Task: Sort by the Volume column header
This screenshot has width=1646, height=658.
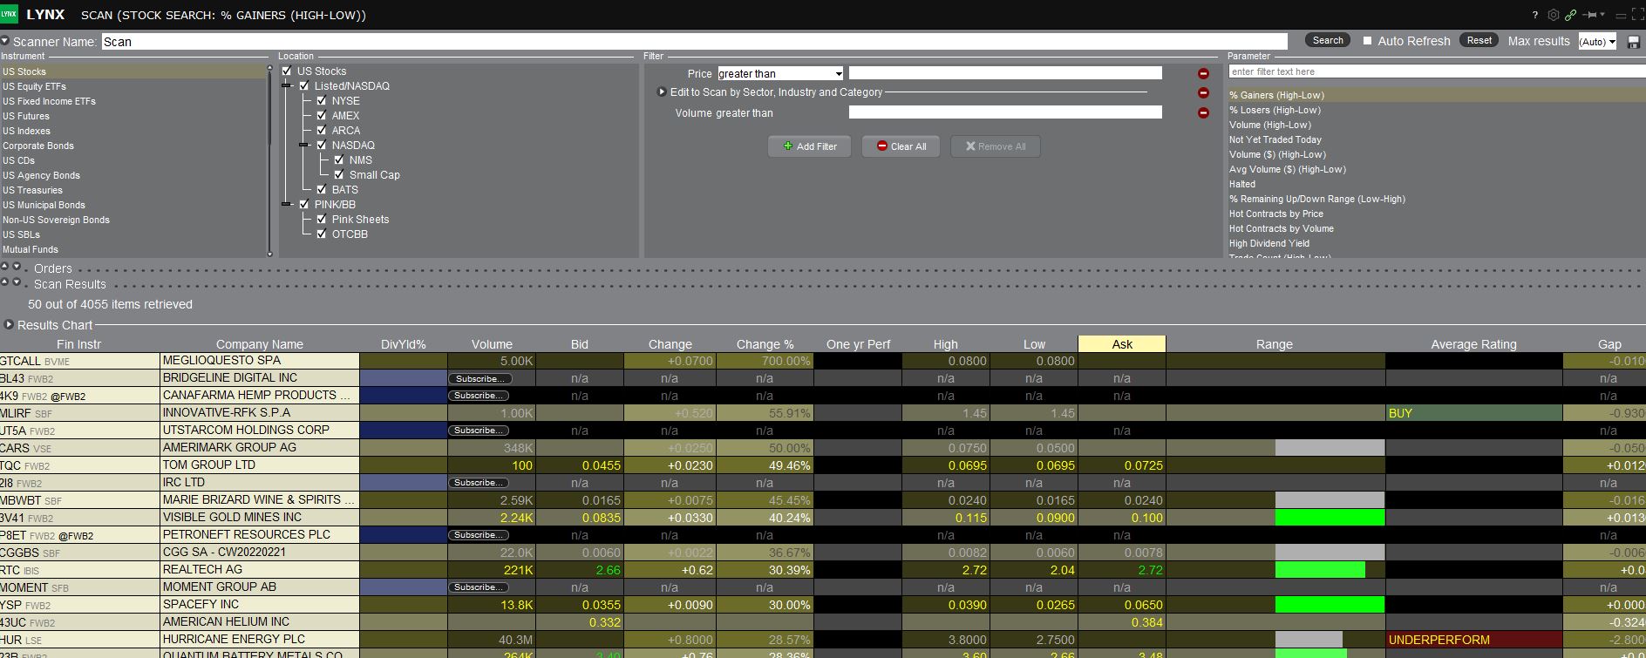Action: (492, 344)
